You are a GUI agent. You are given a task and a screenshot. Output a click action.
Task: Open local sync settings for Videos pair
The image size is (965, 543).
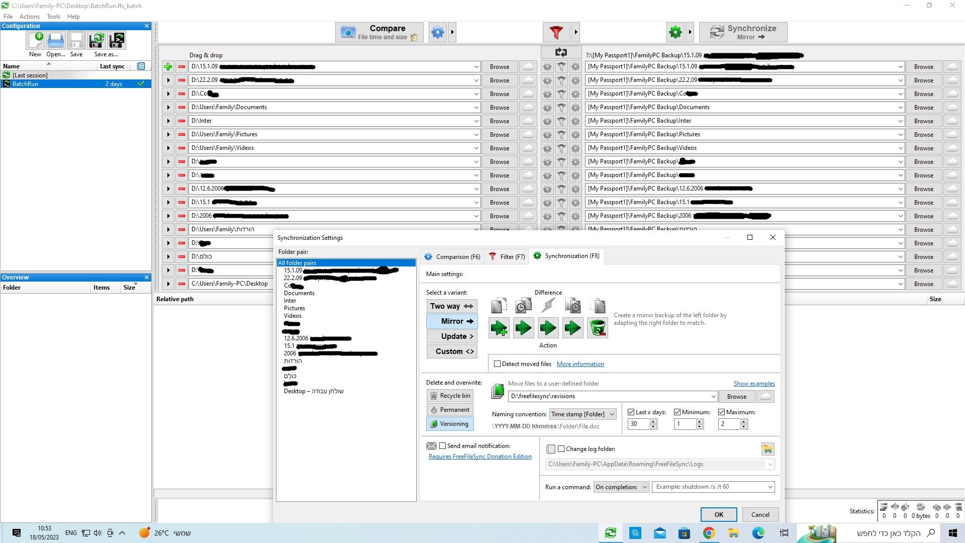tap(575, 148)
